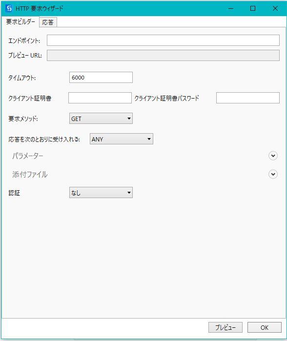Close the HTTP 要求ウィザード window
Viewport: 287px width, 341px height.
275,8
